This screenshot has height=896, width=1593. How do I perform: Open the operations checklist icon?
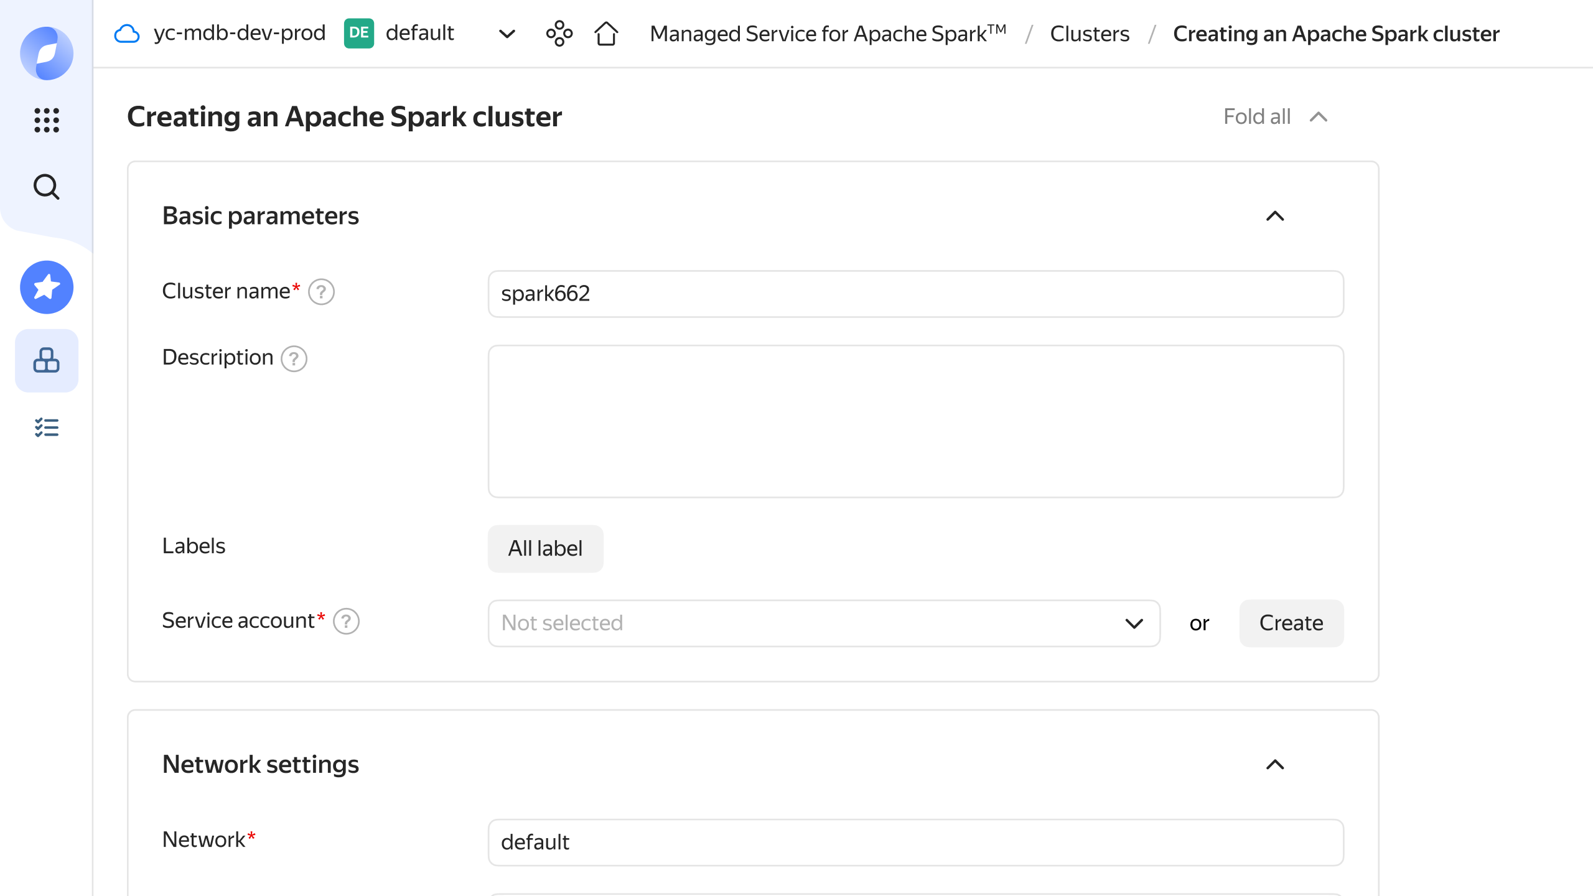click(x=47, y=427)
